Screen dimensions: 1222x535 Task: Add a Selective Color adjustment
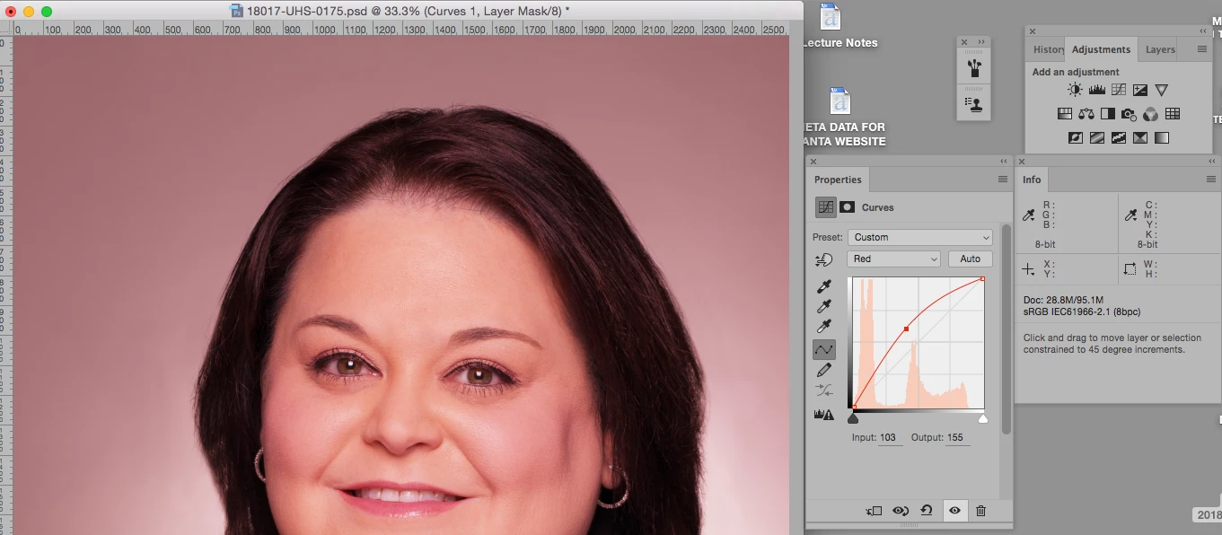1139,138
